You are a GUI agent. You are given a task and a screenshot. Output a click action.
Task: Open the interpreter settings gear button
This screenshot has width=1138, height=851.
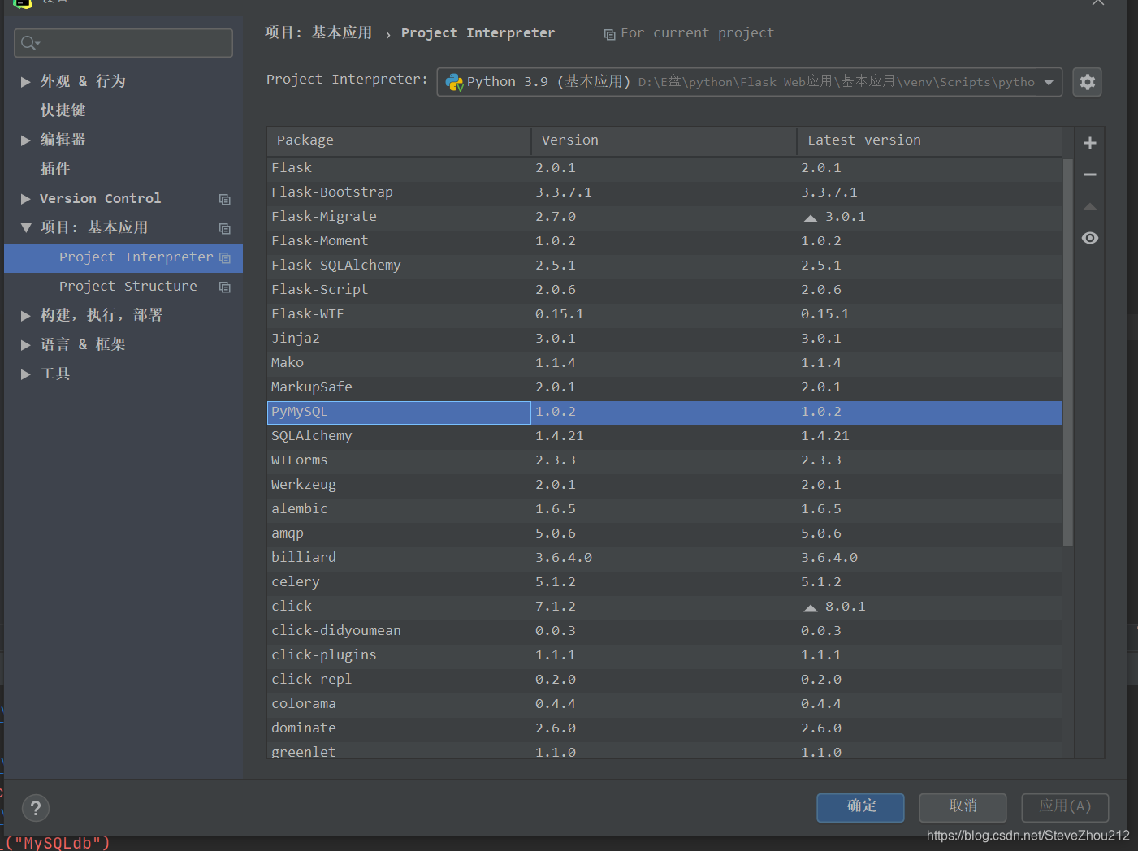pos(1087,82)
